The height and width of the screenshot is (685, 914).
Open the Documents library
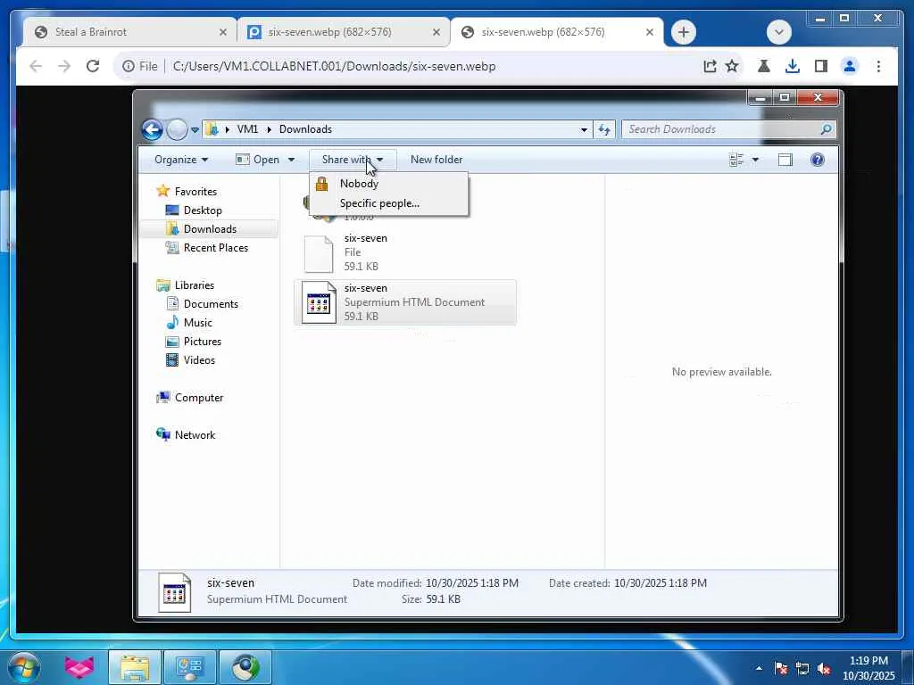pyautogui.click(x=203, y=303)
